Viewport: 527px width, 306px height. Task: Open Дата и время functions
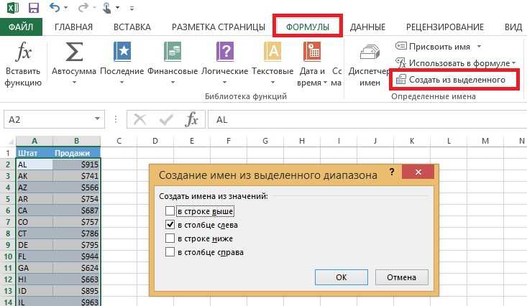click(312, 64)
